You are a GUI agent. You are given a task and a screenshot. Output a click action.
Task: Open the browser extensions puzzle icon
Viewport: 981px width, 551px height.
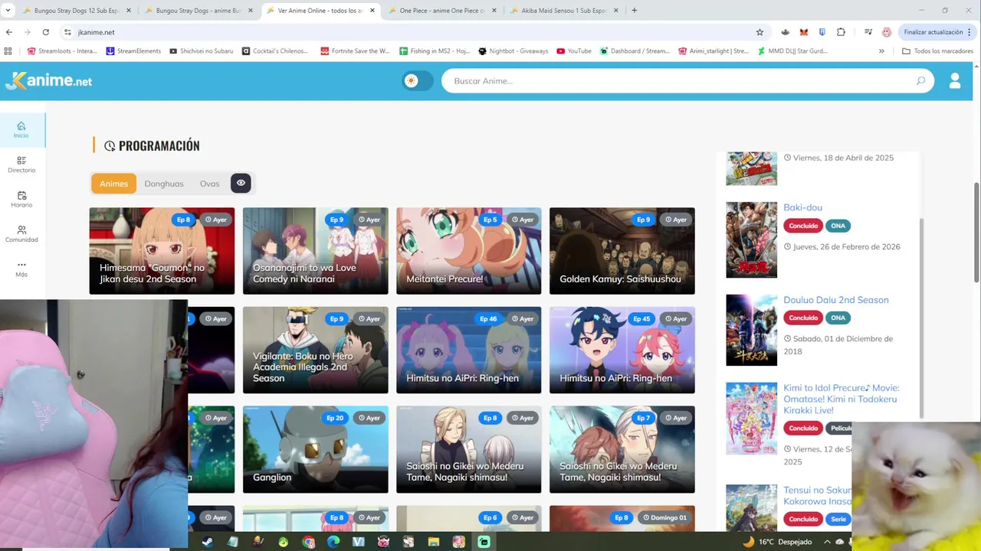point(841,32)
